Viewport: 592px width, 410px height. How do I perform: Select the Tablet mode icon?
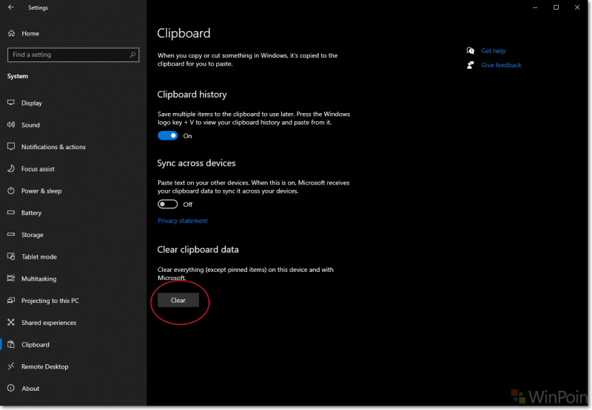(x=11, y=256)
